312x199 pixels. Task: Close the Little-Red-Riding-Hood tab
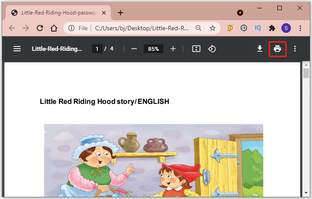point(104,13)
